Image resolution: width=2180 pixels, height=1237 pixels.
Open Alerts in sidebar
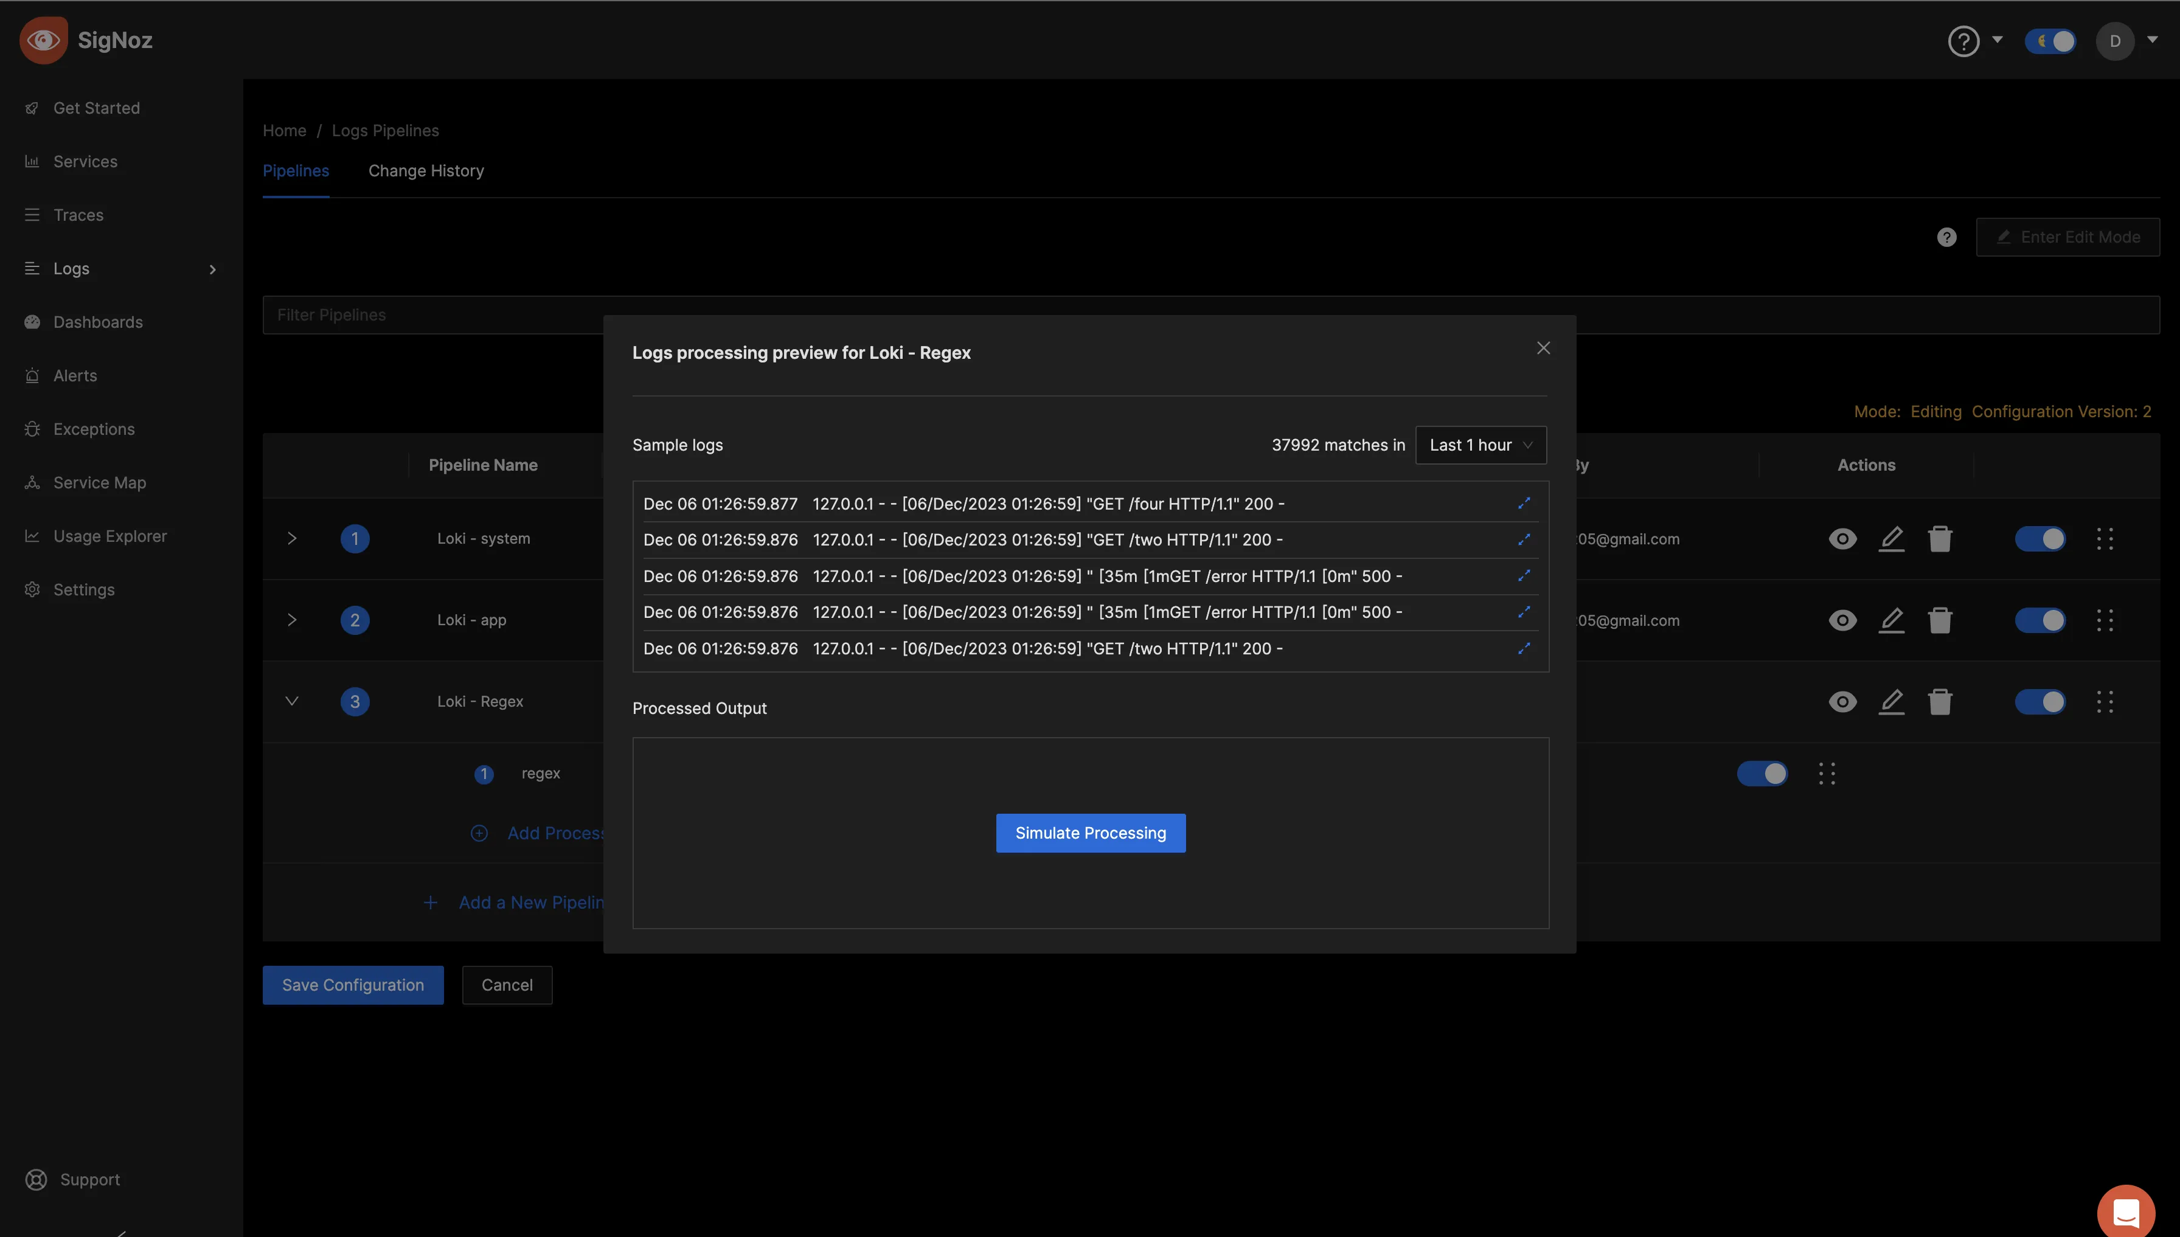tap(75, 375)
